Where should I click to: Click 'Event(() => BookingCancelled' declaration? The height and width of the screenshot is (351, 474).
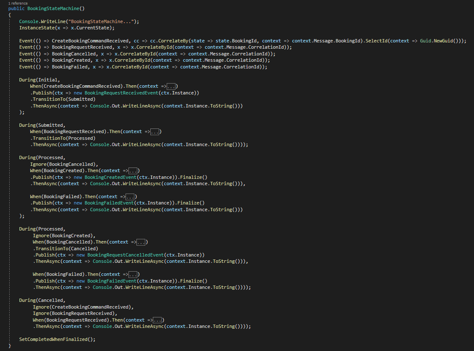coord(57,54)
